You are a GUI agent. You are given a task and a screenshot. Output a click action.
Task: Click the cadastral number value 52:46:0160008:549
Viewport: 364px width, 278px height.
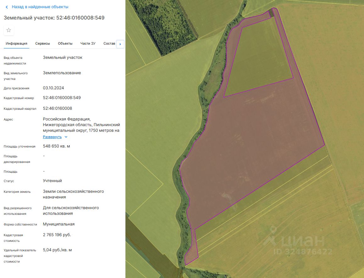tap(62, 98)
